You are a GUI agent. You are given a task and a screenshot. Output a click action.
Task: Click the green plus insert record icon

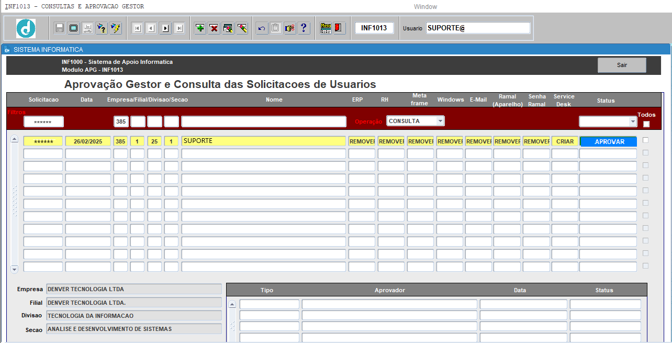[x=200, y=28]
